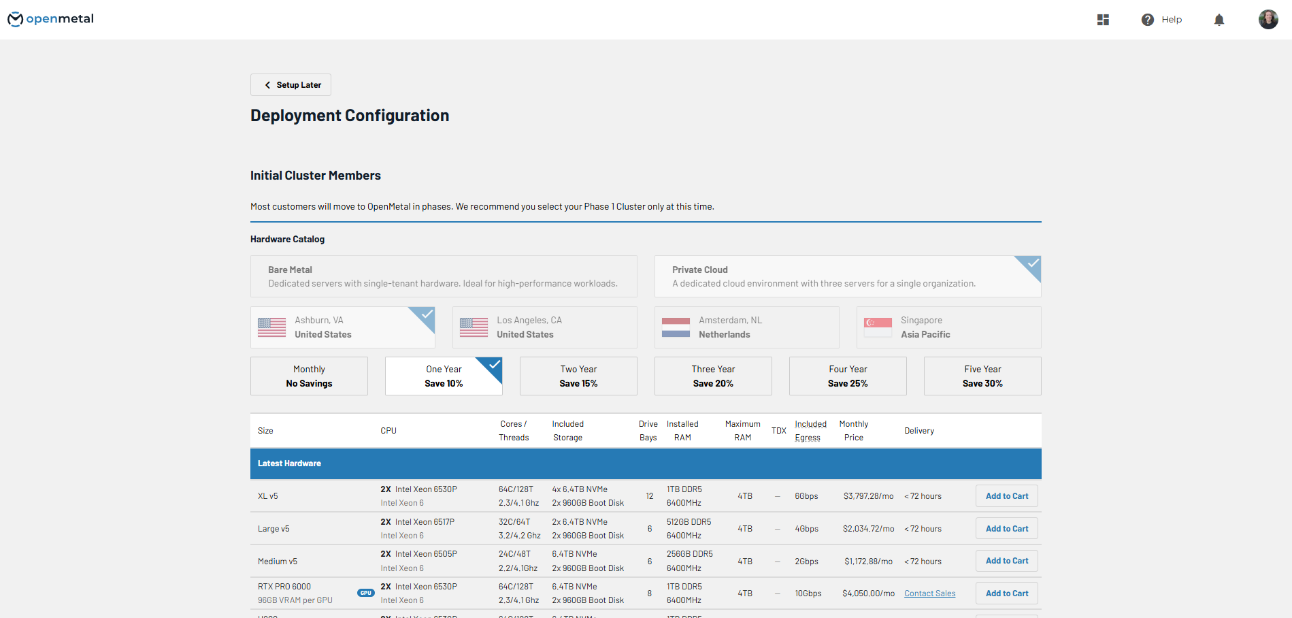Open Contact Sales link
This screenshot has width=1292, height=618.
(x=929, y=593)
